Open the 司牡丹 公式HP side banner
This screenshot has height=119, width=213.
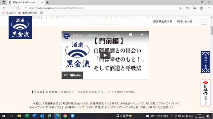click(x=205, y=93)
